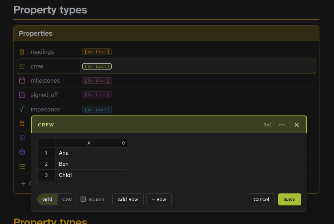334x224 pixels.
Task: Switch to CSV view
Action: (67, 200)
